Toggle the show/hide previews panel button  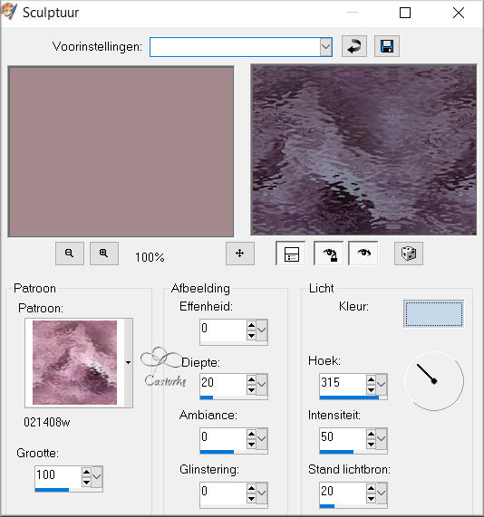point(291,254)
